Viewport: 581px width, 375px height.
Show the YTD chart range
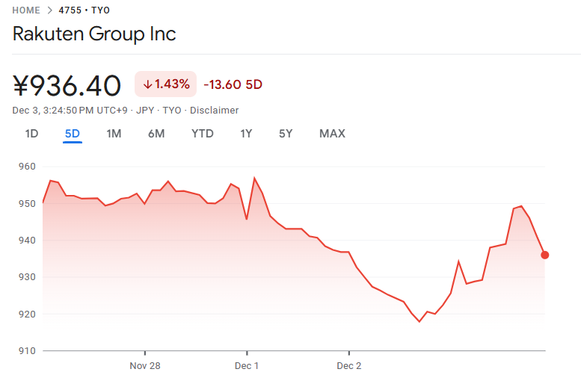tap(203, 134)
